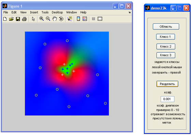This screenshot has height=135, width=193.
Task: Click the New Figure toolbar icon
Action: pos(5,19)
